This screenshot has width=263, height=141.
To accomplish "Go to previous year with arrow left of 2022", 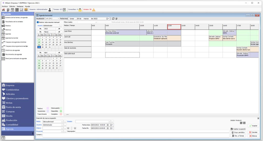I will click(40, 29).
